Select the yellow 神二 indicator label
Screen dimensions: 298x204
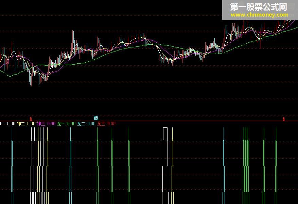(x=26, y=124)
